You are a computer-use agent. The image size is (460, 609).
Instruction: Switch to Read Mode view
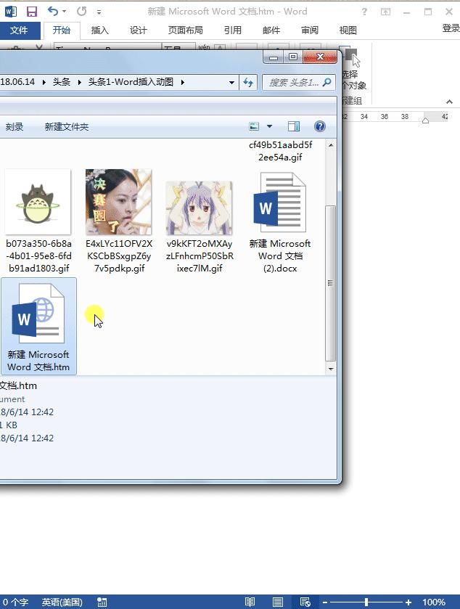click(x=250, y=602)
